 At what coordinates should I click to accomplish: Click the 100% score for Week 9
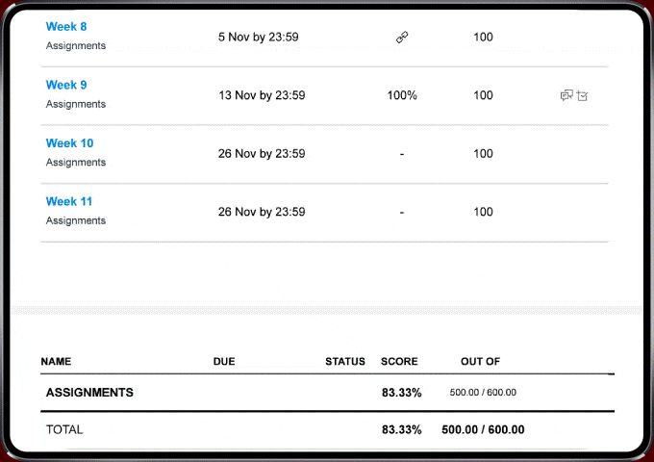coord(402,95)
